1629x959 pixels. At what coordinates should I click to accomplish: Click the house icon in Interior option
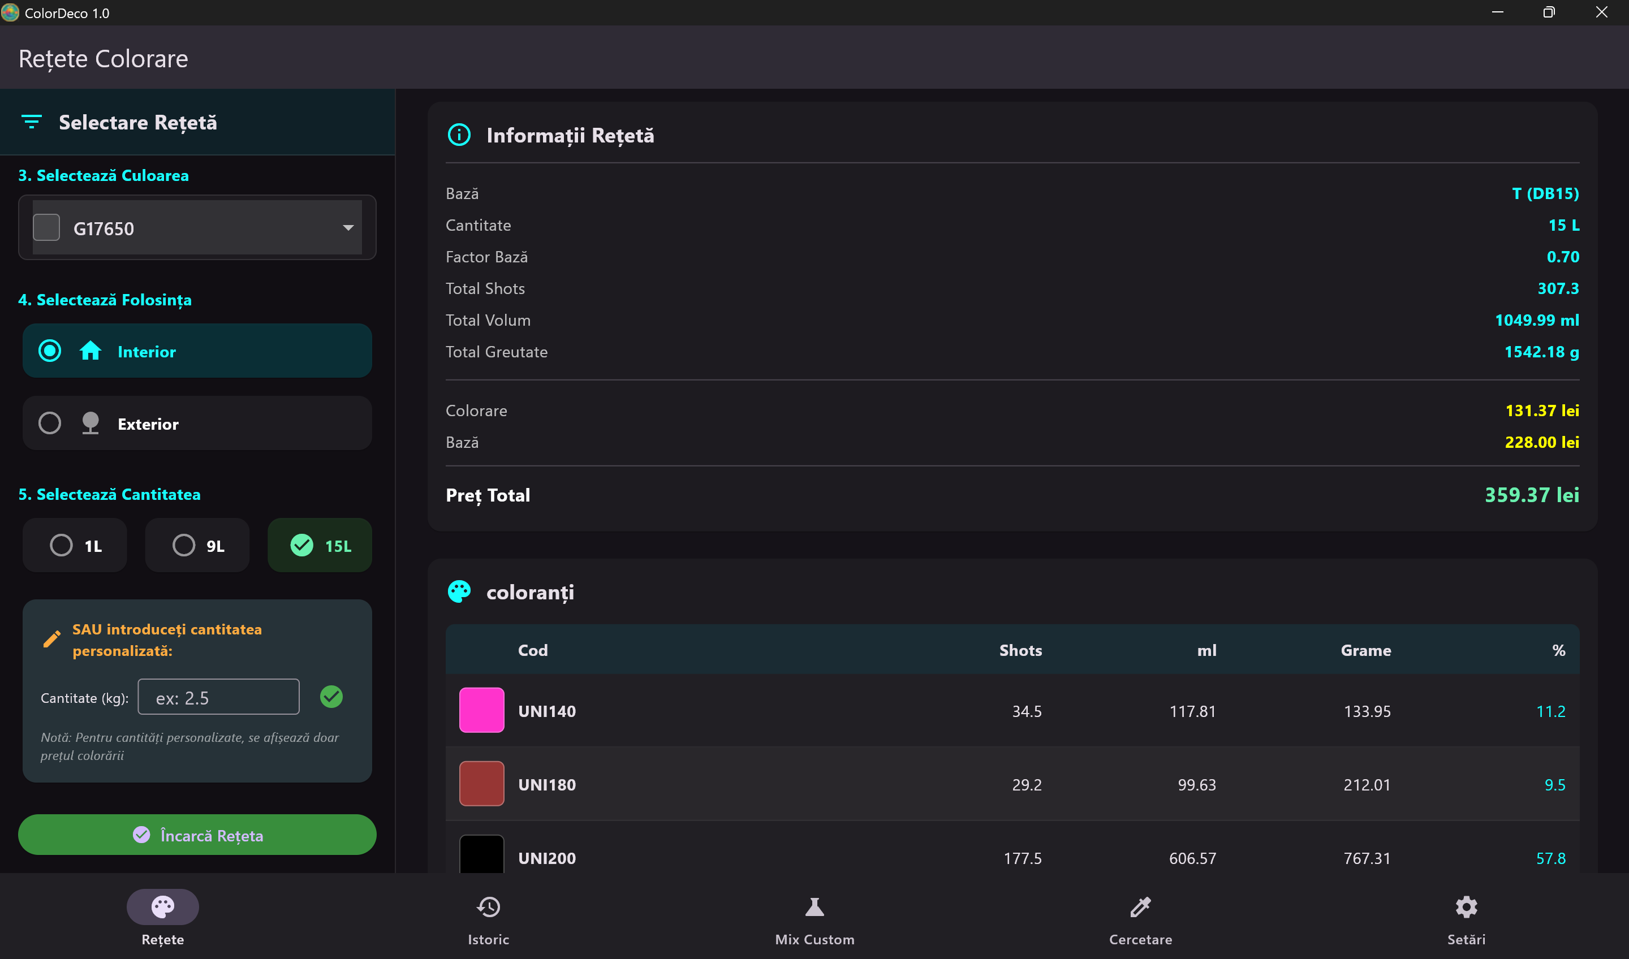[x=90, y=351]
